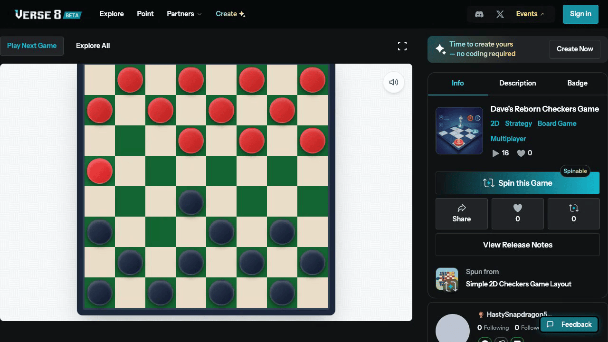Image resolution: width=608 pixels, height=342 pixels.
Task: Click View Release Notes
Action: pos(517,245)
